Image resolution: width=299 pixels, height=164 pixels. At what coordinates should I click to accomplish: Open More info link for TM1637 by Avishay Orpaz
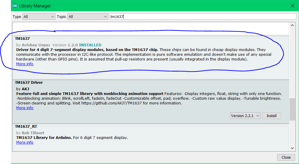25,64
